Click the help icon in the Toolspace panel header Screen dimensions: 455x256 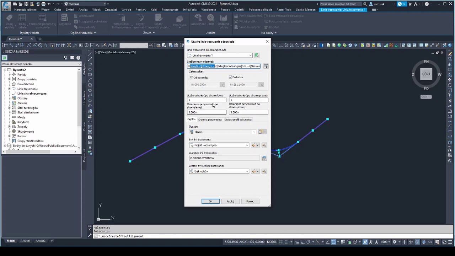(x=78, y=58)
